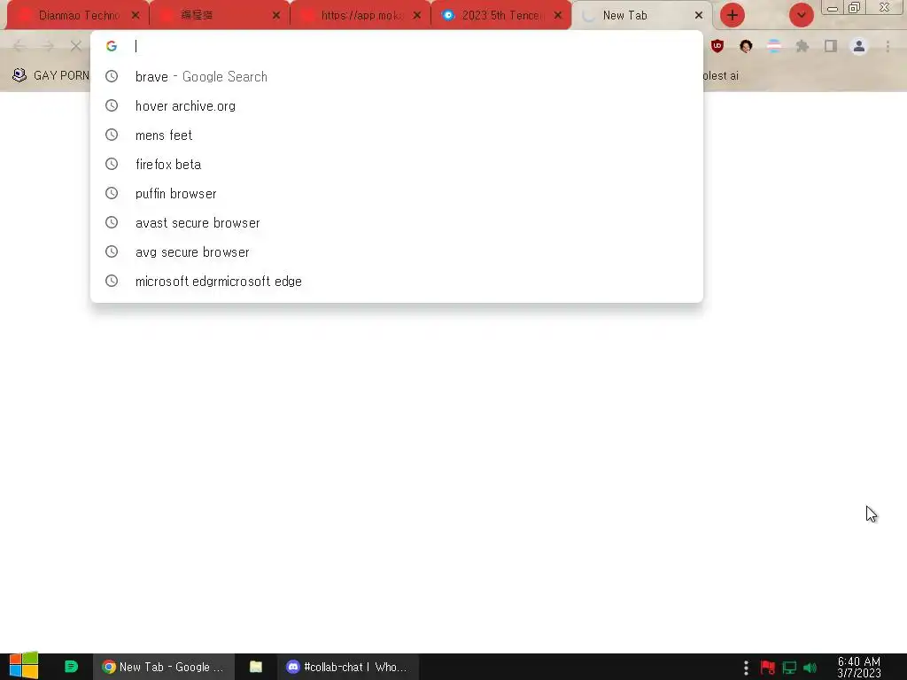Open the Windows Start button

(x=24, y=666)
